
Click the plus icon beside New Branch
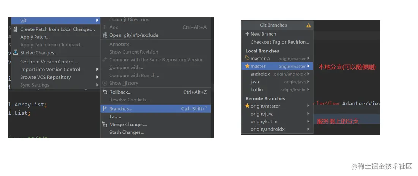(247, 34)
